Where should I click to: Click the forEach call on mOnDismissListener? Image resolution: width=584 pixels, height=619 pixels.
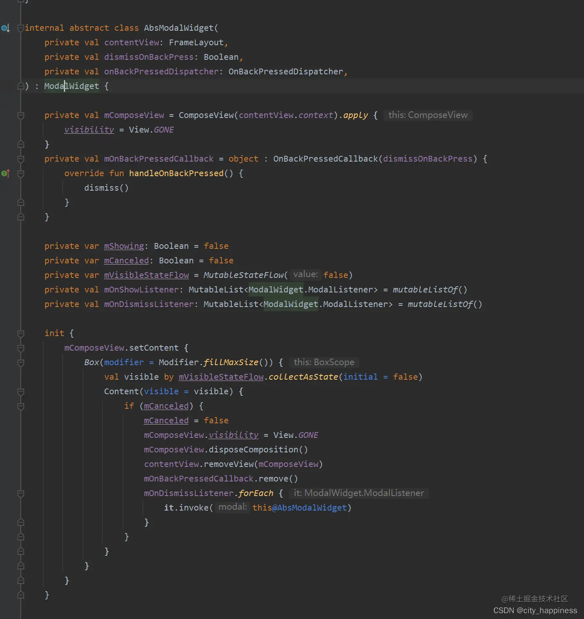pyautogui.click(x=256, y=493)
